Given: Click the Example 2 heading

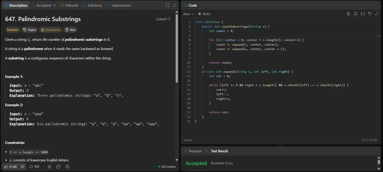Looking at the screenshot, I should coord(14,105).
